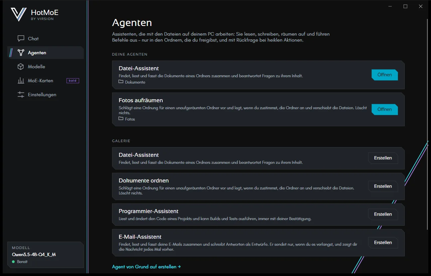The height and width of the screenshot is (276, 431).
Task: Click the Programmier-Assistent card title
Action: tap(148, 211)
